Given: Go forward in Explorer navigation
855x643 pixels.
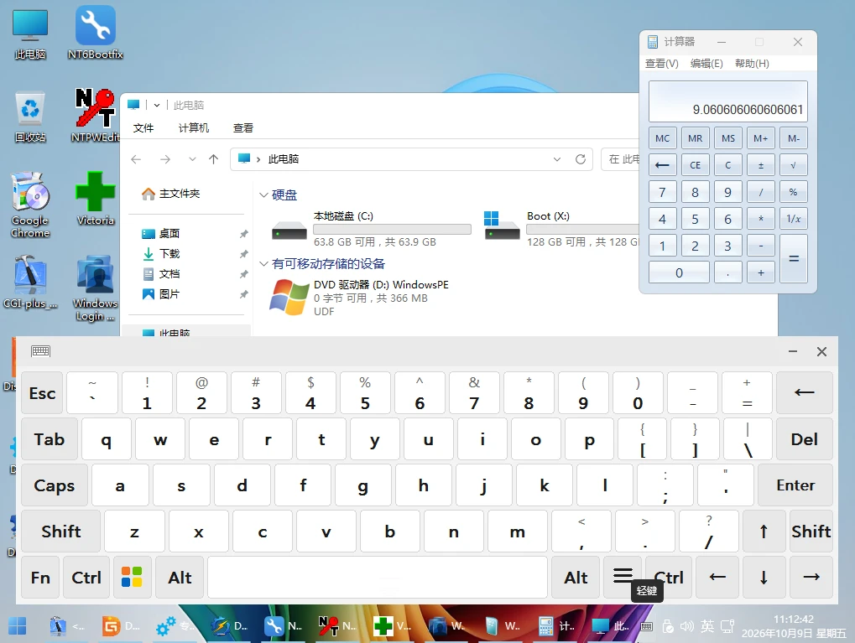Looking at the screenshot, I should (x=165, y=159).
